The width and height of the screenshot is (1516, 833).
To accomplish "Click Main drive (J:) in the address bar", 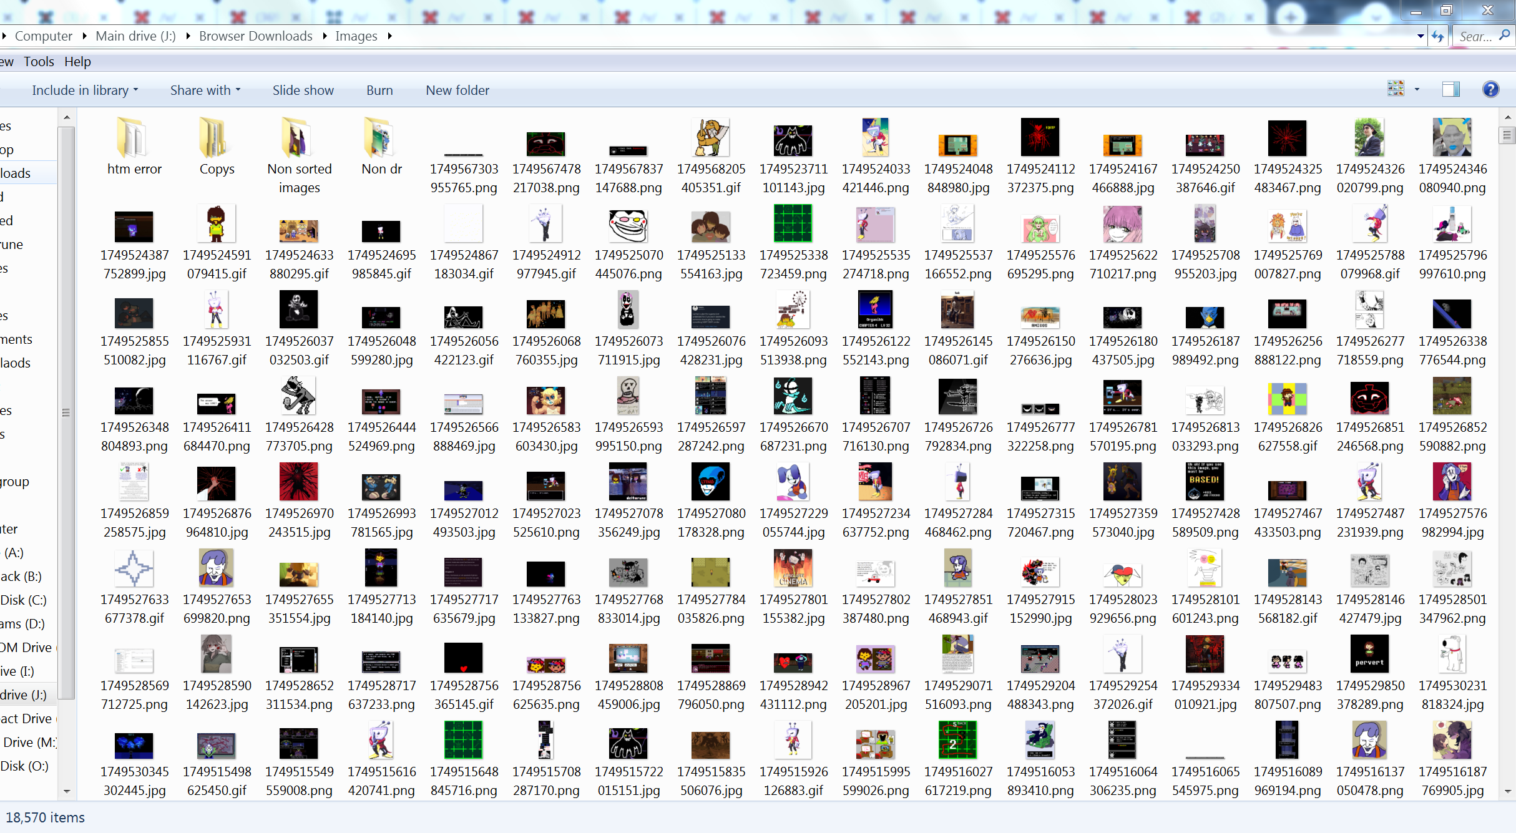I will [135, 36].
